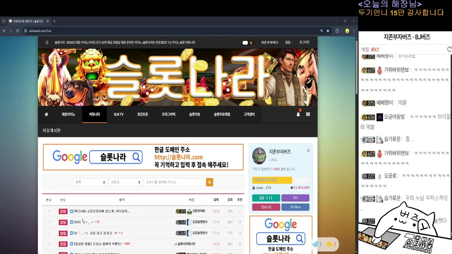Open the 지존부자버즈 profile avatar picture

tap(259, 156)
